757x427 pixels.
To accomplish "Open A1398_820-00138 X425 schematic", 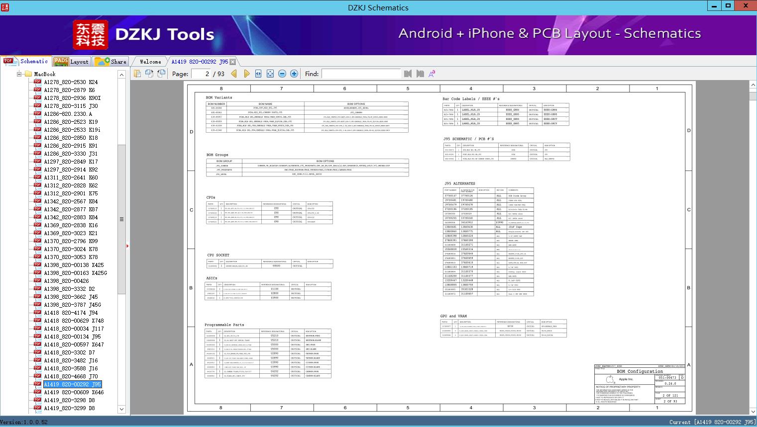I will coord(74,265).
